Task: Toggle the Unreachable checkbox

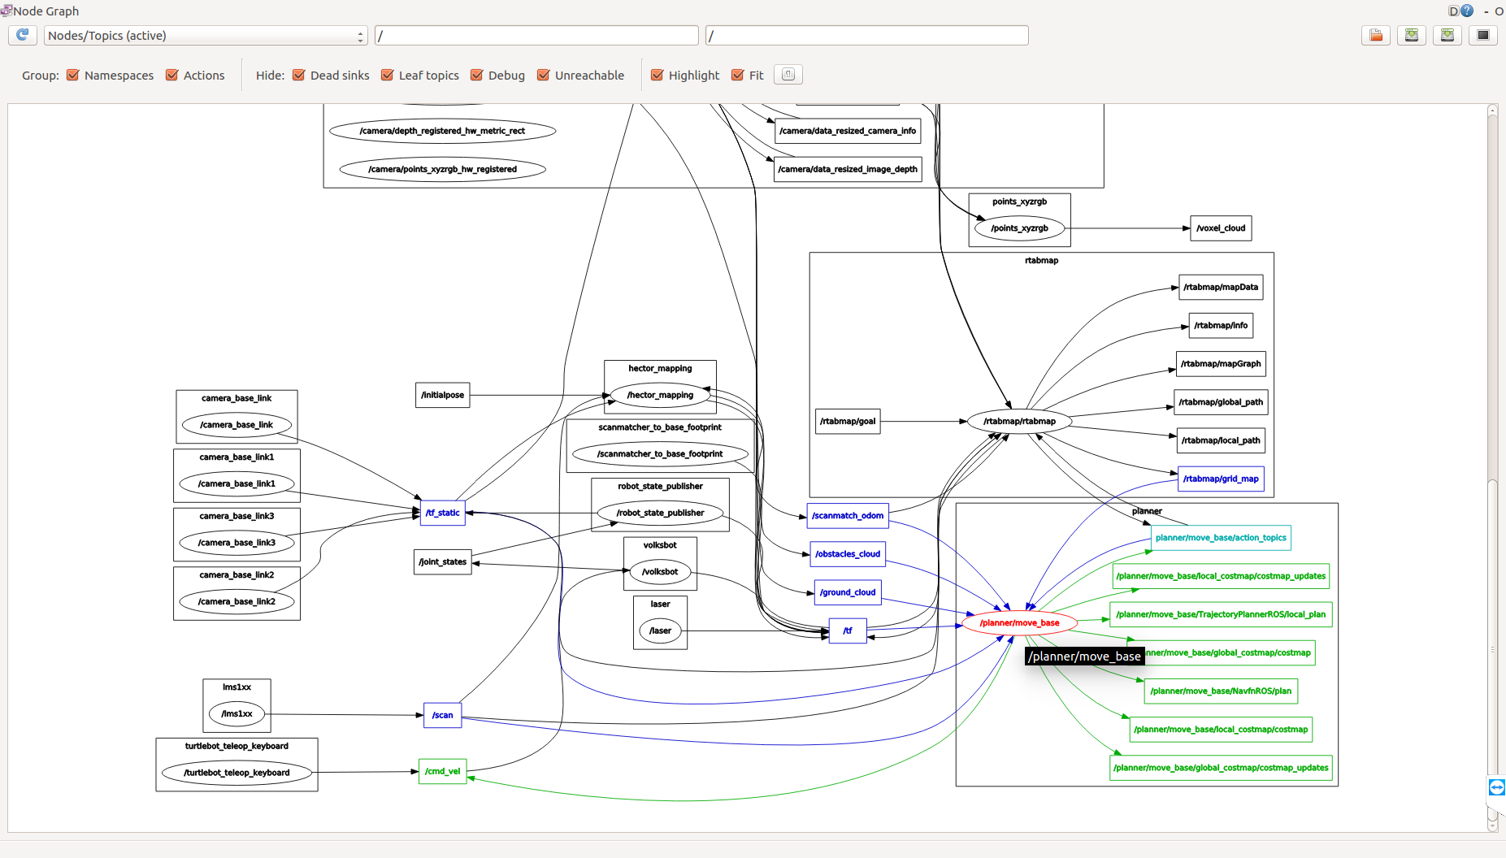Action: 544,76
